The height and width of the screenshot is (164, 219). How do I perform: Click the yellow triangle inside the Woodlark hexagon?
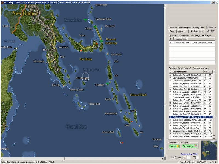85,79
